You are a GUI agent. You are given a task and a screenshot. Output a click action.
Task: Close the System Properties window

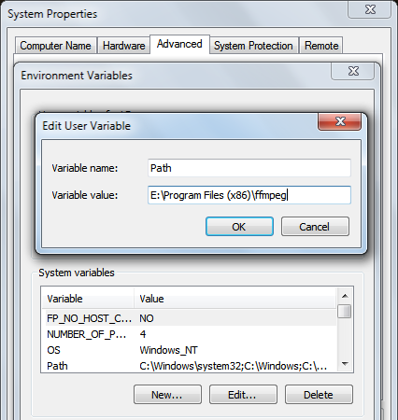pyautogui.click(x=370, y=9)
